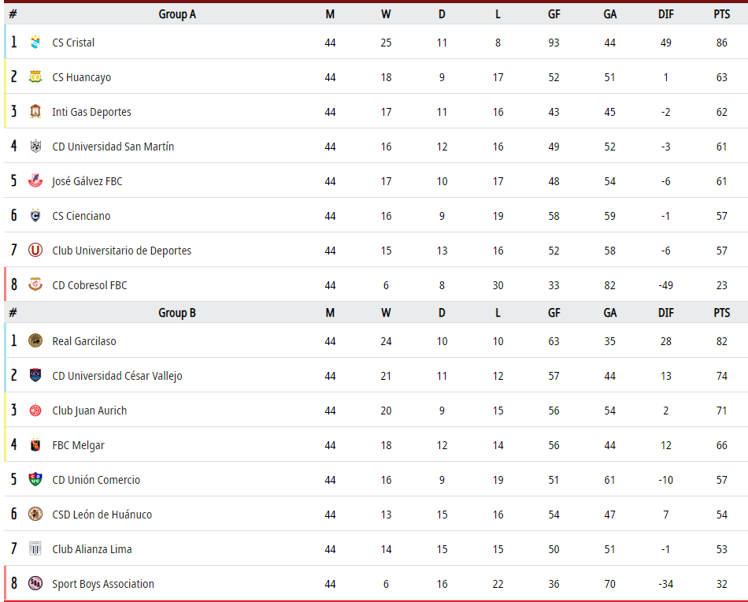The height and width of the screenshot is (602, 748).
Task: Click the Inti Gas Deportes crest
Action: (35, 112)
